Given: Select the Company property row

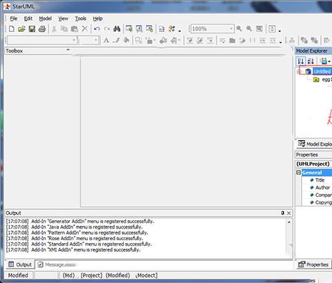Looking at the screenshot, I should 317,195.
